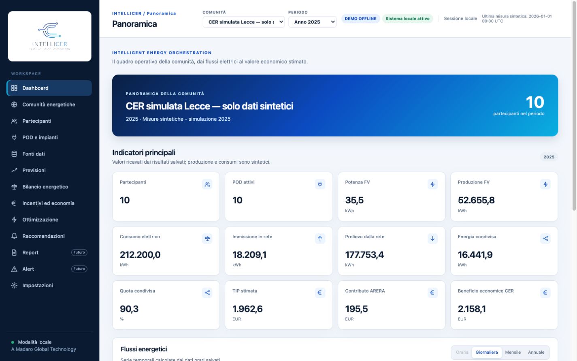Click the Partecipanti people icon in sidebar

click(14, 121)
